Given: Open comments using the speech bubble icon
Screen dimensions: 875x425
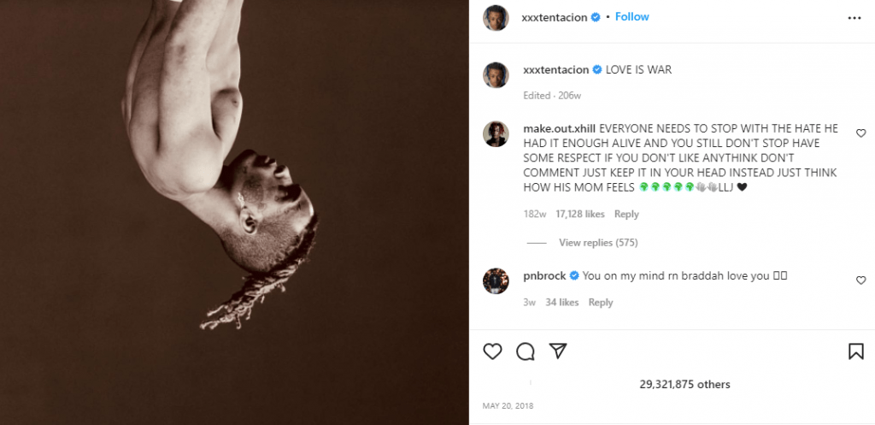Looking at the screenshot, I should [x=526, y=351].
